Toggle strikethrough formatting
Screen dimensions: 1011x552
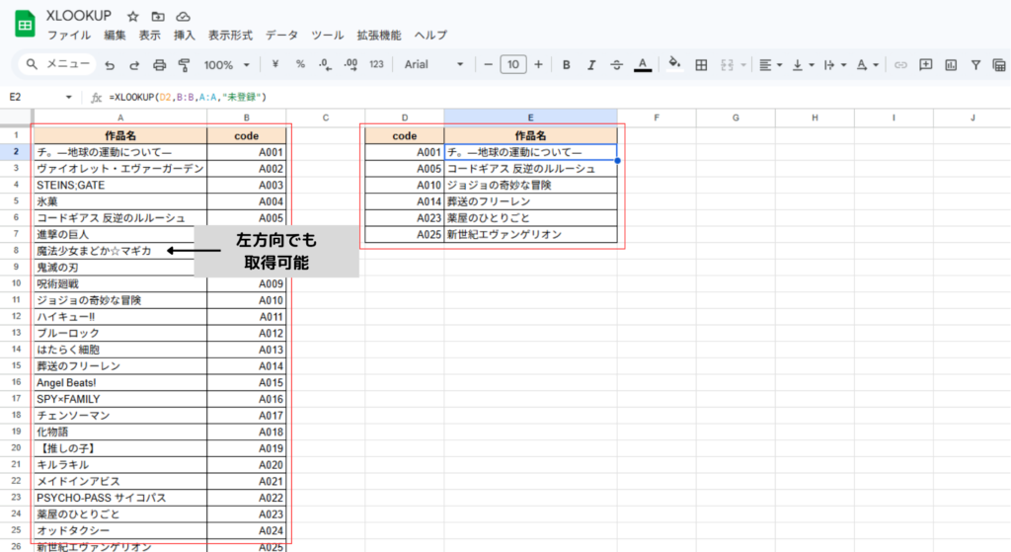[616, 65]
